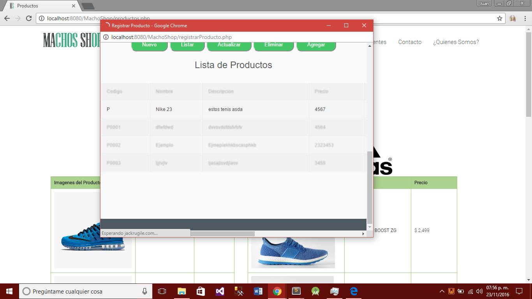The width and height of the screenshot is (532, 299).
Task: Close the Productos tab
Action: tap(74, 6)
